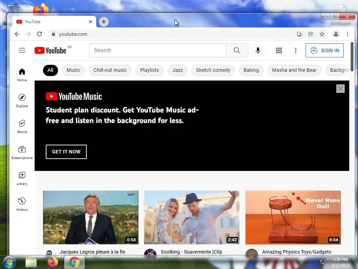Go to Home in the sidebar
This screenshot has width=358, height=269.
(x=22, y=75)
